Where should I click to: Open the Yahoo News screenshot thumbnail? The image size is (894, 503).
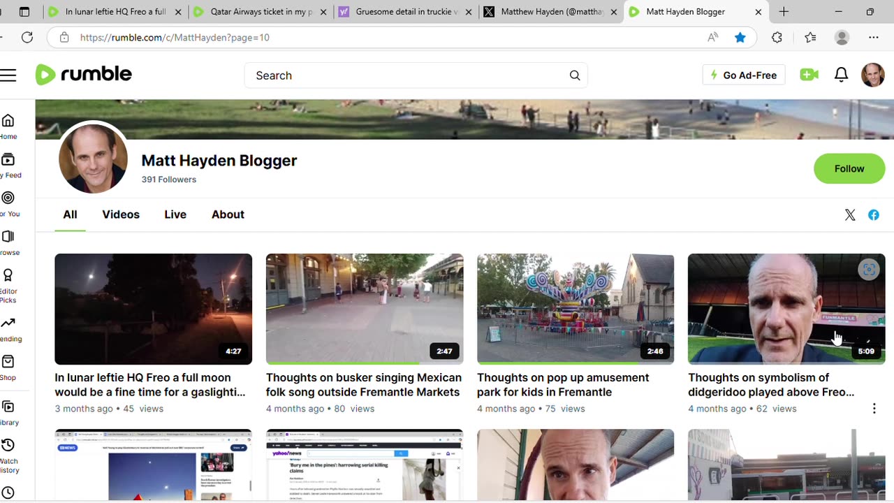365,465
